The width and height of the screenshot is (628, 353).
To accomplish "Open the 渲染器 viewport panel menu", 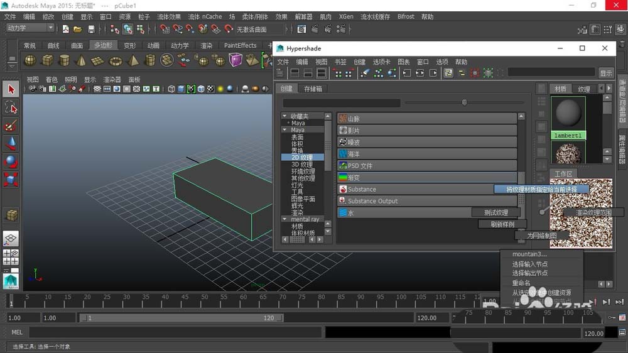I will [x=112, y=80].
